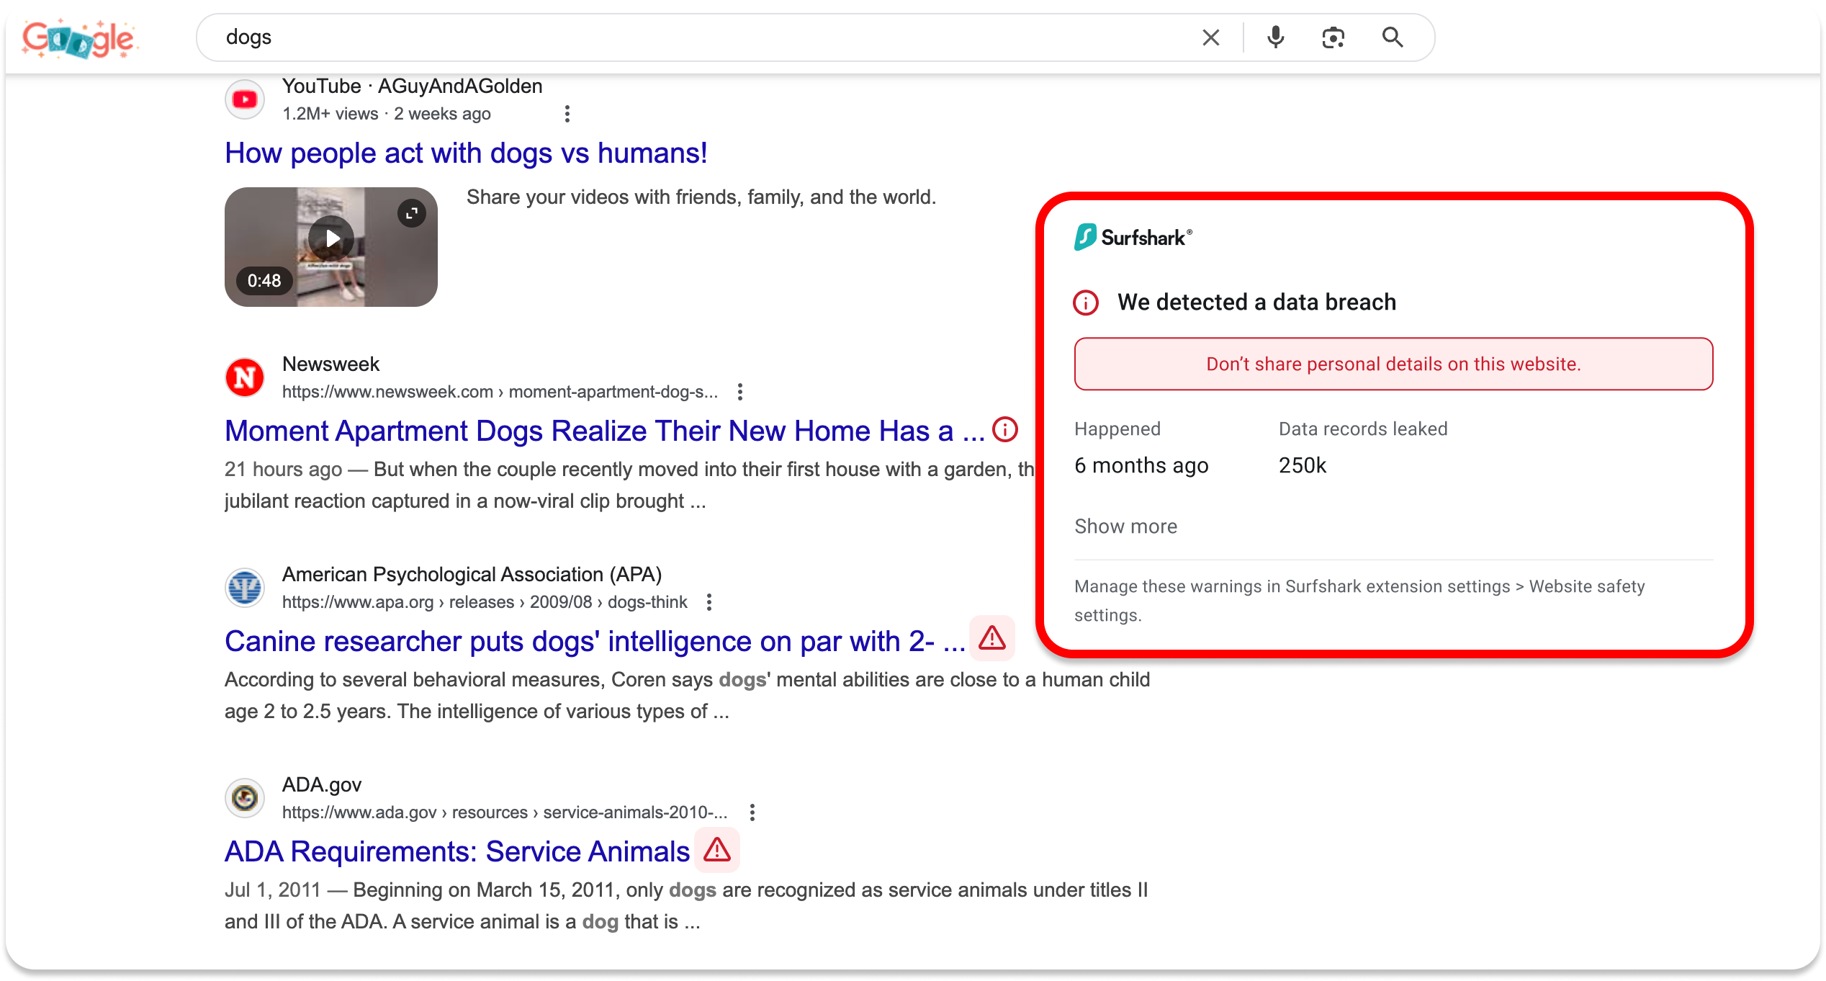This screenshot has width=1826, height=981.
Task: Expand 'Show more' in Surfshark popup
Action: 1125,527
